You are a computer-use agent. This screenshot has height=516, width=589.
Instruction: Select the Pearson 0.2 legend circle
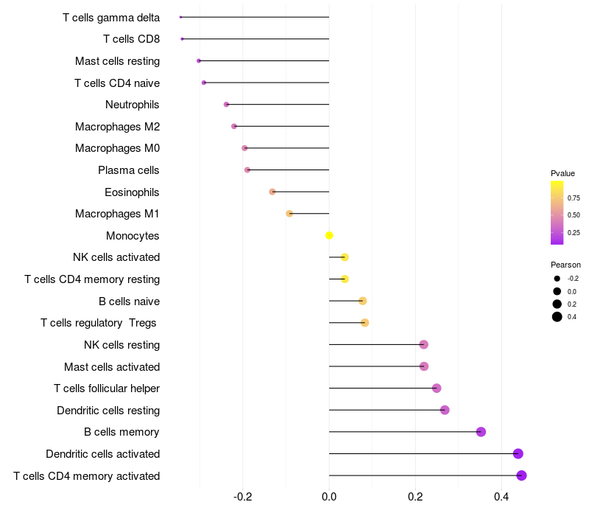[x=557, y=304]
